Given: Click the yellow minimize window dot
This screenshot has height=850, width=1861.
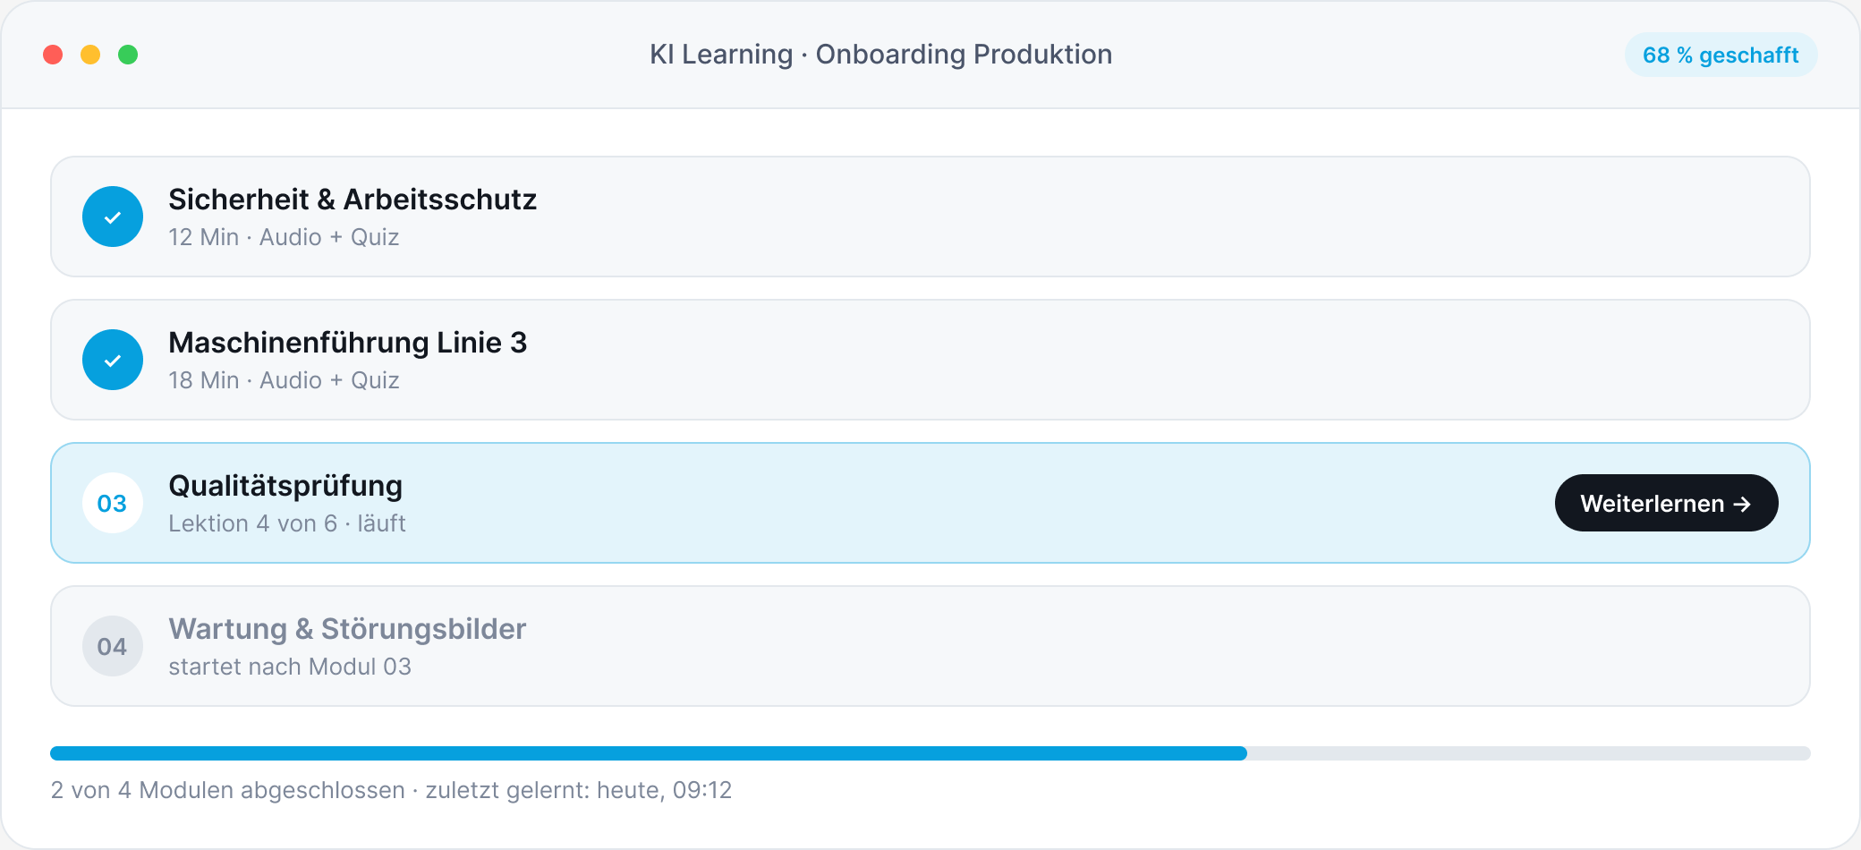Looking at the screenshot, I should [90, 55].
